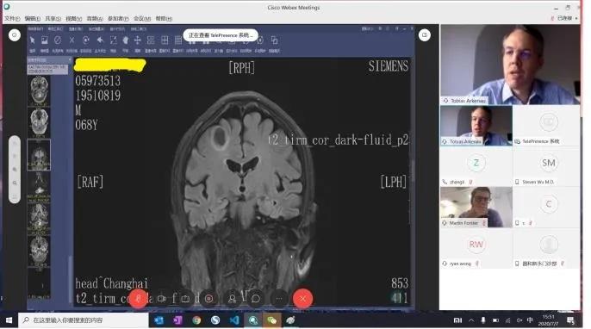Toggle the video camera button

point(162,299)
